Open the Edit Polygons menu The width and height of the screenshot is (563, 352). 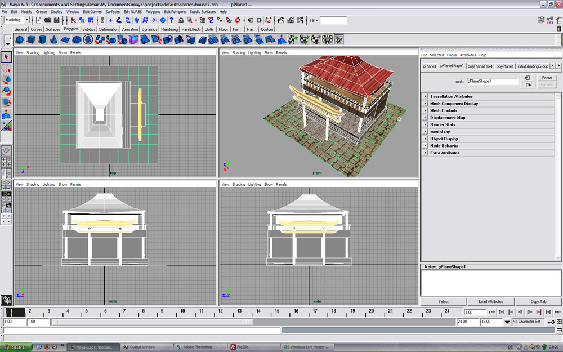tap(174, 11)
